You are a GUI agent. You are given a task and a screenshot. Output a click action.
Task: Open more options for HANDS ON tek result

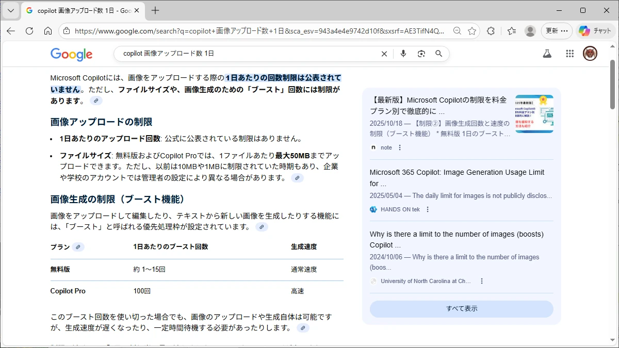pos(428,209)
